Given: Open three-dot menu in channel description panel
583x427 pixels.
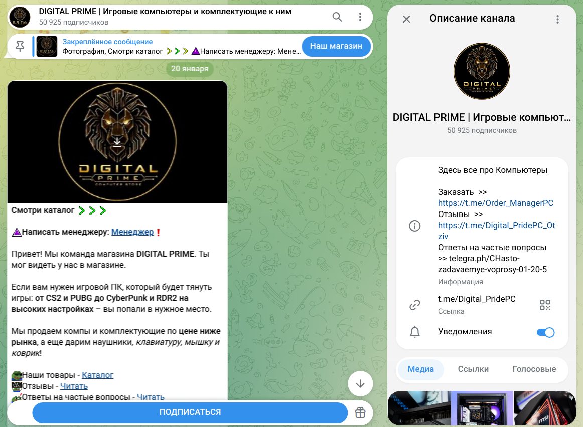Looking at the screenshot, I should 557,20.
